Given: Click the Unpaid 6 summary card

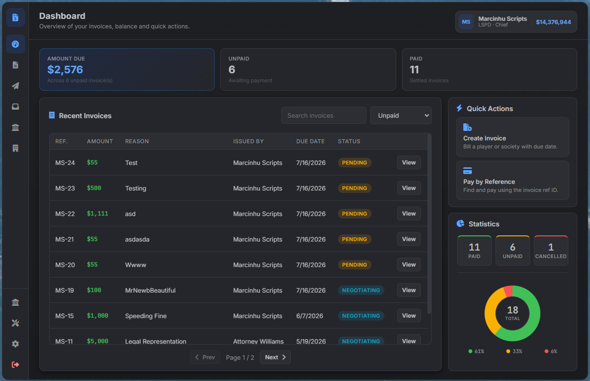Looking at the screenshot, I should [x=308, y=69].
